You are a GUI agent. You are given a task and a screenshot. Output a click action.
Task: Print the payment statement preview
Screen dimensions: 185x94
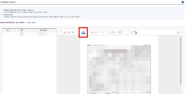coord(84,32)
